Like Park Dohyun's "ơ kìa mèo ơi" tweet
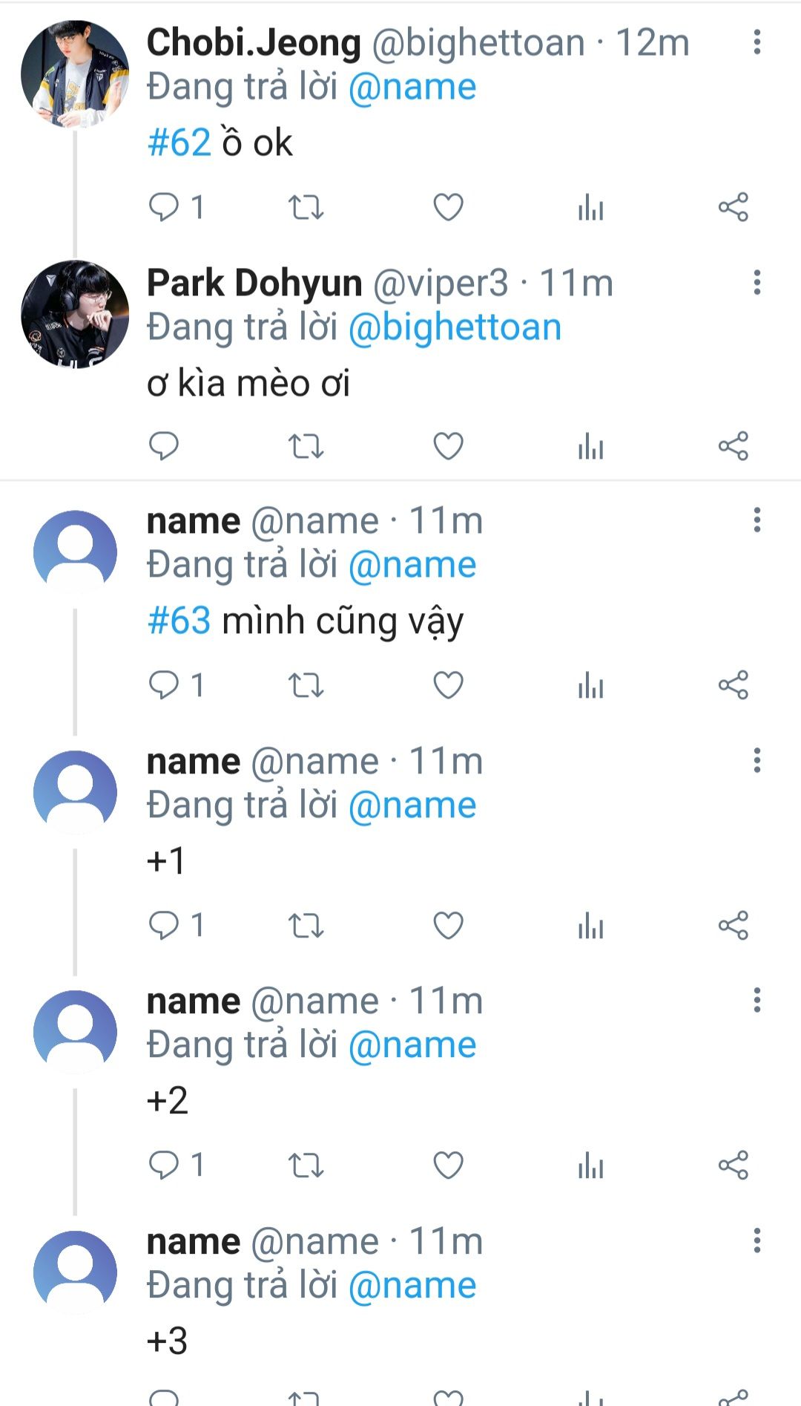 [448, 446]
